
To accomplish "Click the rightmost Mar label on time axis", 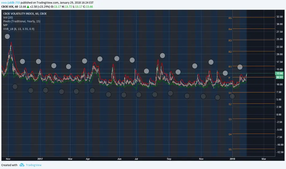I will (264, 159).
